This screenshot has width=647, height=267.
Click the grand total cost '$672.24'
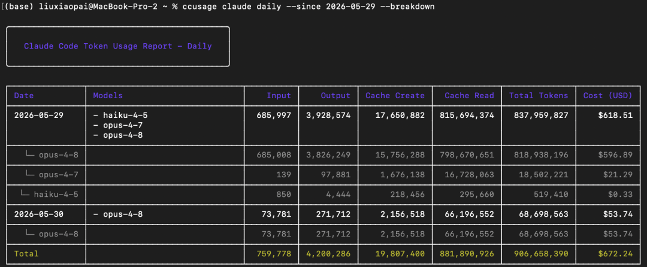coord(615,254)
